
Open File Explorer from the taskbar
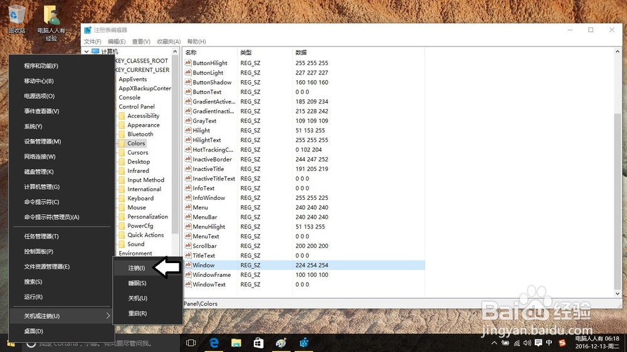[236, 343]
